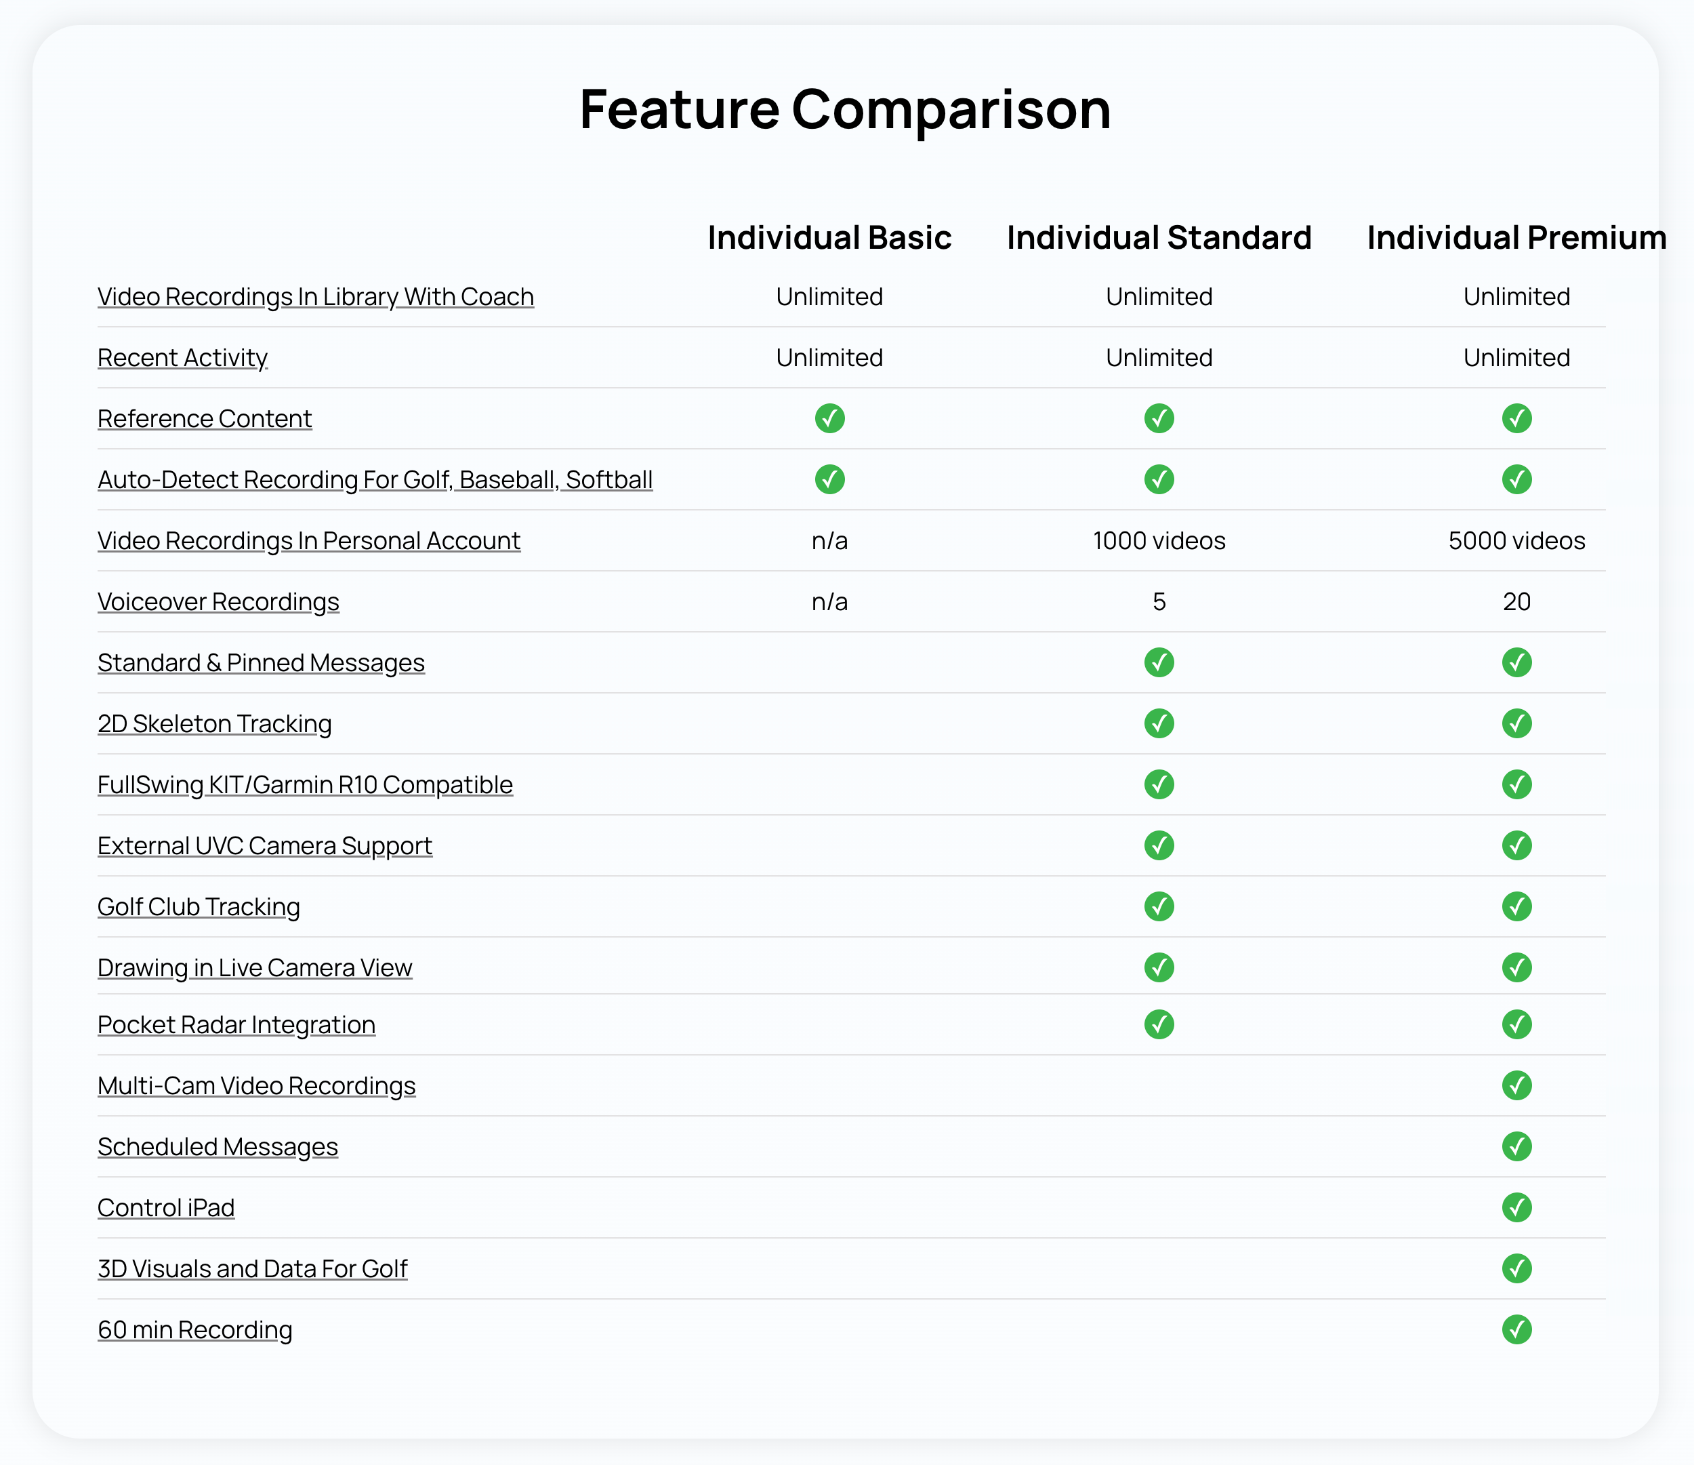
Task: Click Pocket Radar Integration checkmark under Individual Standard
Action: coord(1159,1024)
